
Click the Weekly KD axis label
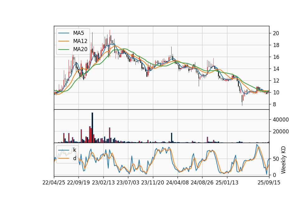(283, 160)
